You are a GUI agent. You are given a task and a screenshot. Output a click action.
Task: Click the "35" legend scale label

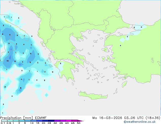click(x=61, y=123)
